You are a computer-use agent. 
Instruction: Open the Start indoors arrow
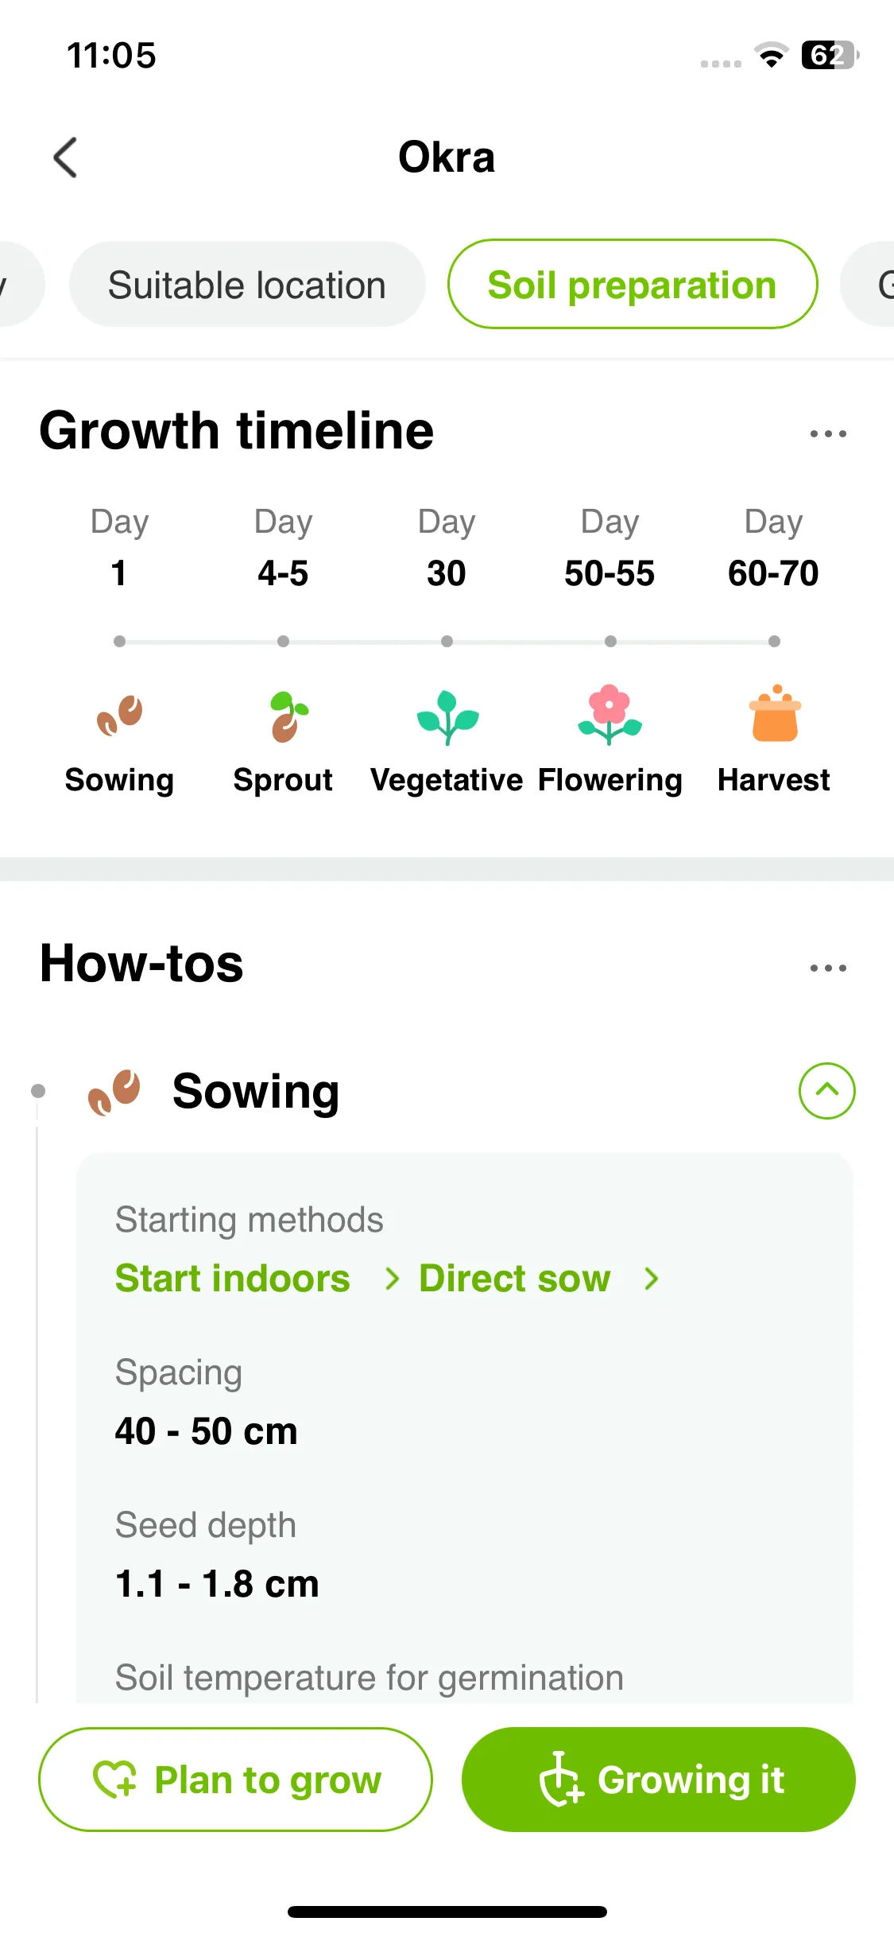[x=392, y=1279]
